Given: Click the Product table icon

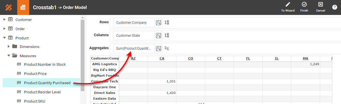Looking at the screenshot, I should [x=10, y=38].
